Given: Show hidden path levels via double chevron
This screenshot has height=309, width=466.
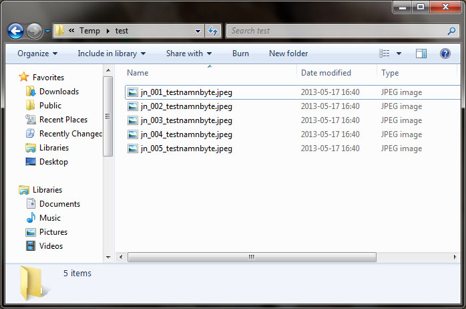Looking at the screenshot, I should [x=71, y=30].
